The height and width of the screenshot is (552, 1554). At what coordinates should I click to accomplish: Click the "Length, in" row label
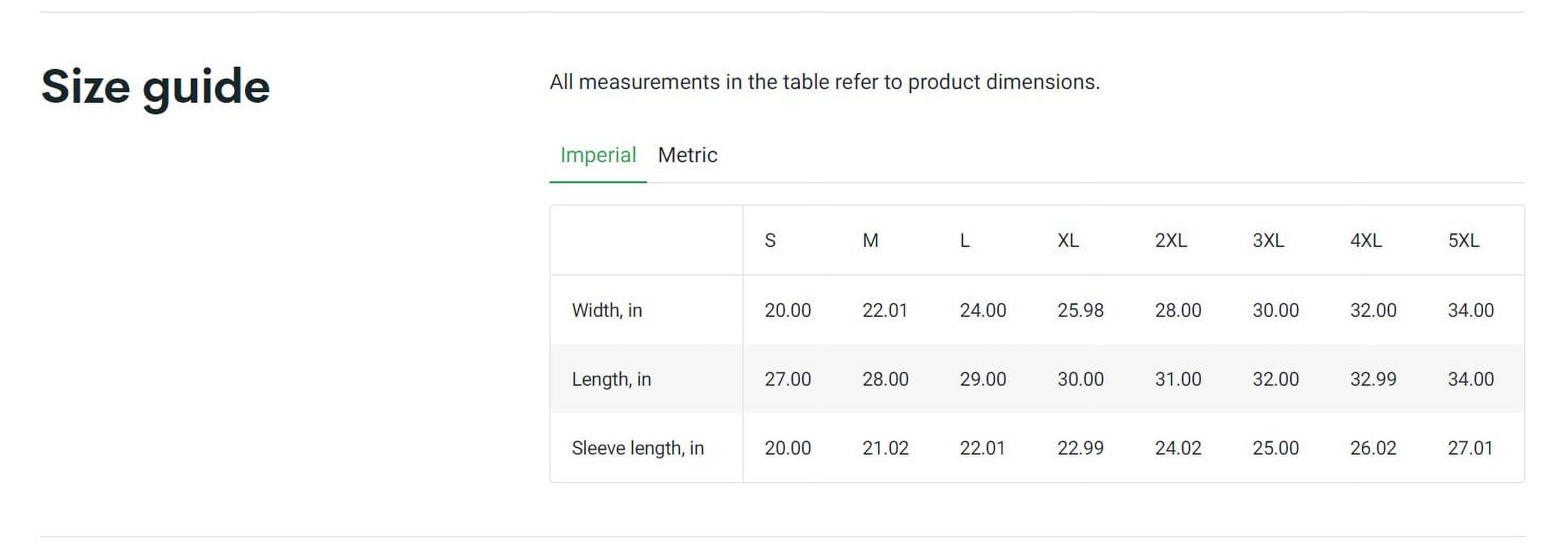point(611,379)
